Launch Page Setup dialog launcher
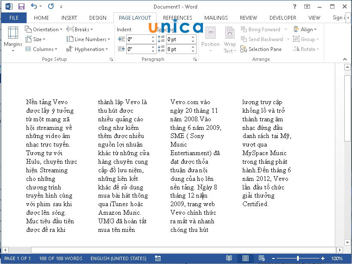 [x=111, y=60]
